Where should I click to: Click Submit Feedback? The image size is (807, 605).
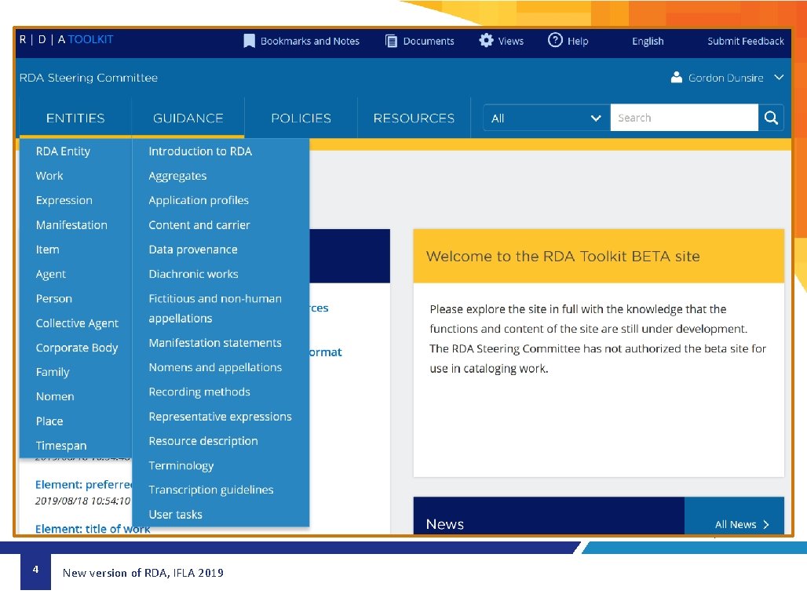click(745, 41)
